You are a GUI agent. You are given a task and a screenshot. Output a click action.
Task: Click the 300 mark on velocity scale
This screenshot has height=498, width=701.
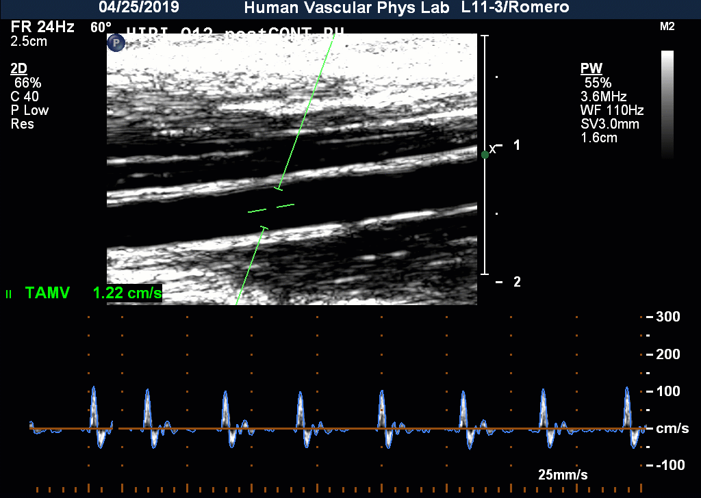pos(667,317)
